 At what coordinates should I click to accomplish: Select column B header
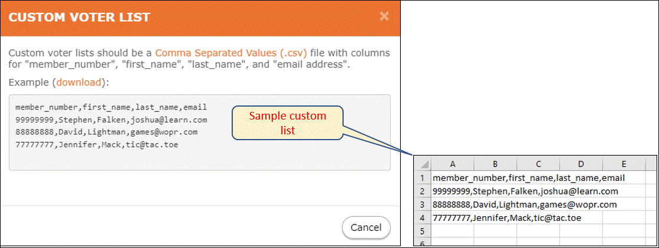click(495, 164)
